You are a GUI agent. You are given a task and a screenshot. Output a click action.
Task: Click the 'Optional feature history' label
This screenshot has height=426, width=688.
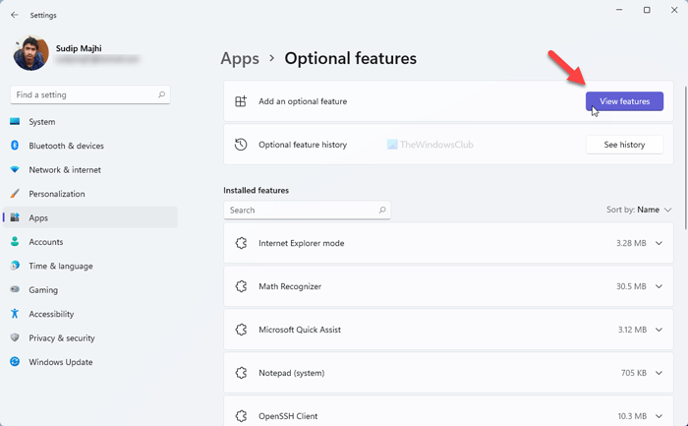303,145
